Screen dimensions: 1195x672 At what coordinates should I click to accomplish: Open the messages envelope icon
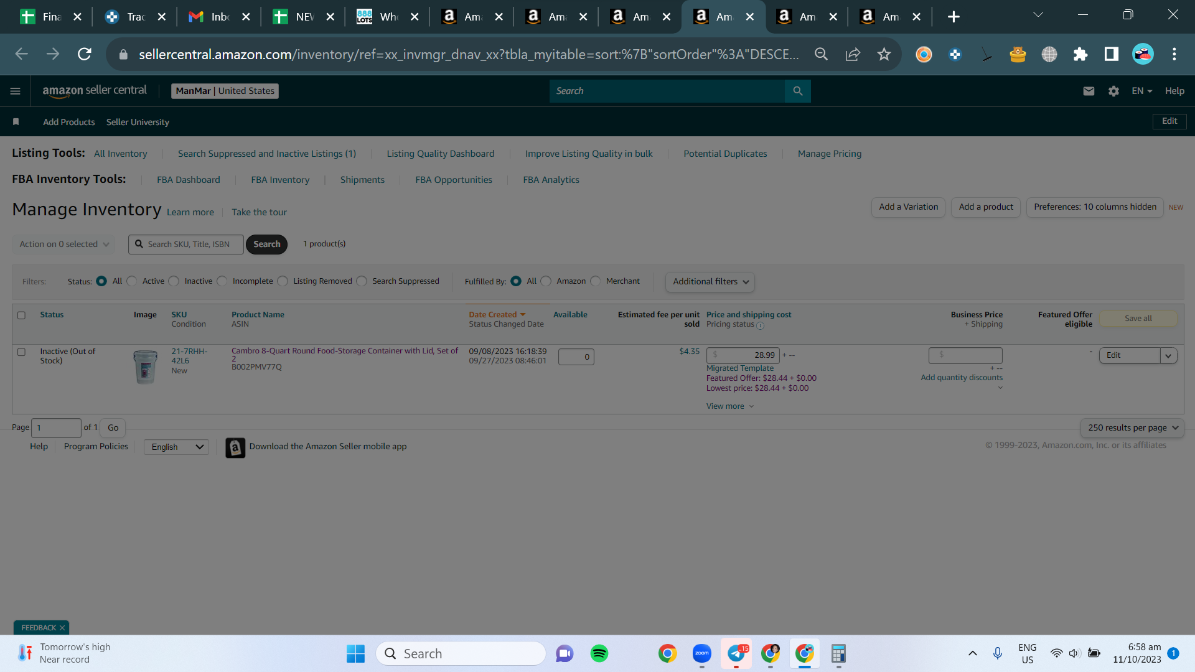(x=1089, y=91)
